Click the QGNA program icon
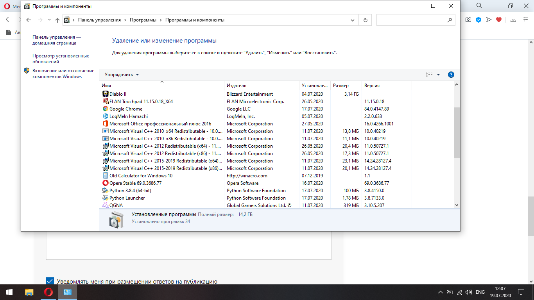This screenshot has width=534, height=300. [106, 205]
